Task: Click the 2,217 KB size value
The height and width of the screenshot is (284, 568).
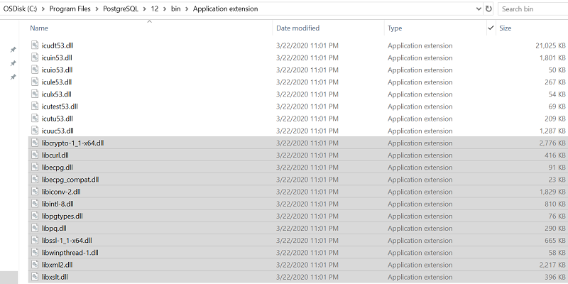Action: tap(552, 265)
